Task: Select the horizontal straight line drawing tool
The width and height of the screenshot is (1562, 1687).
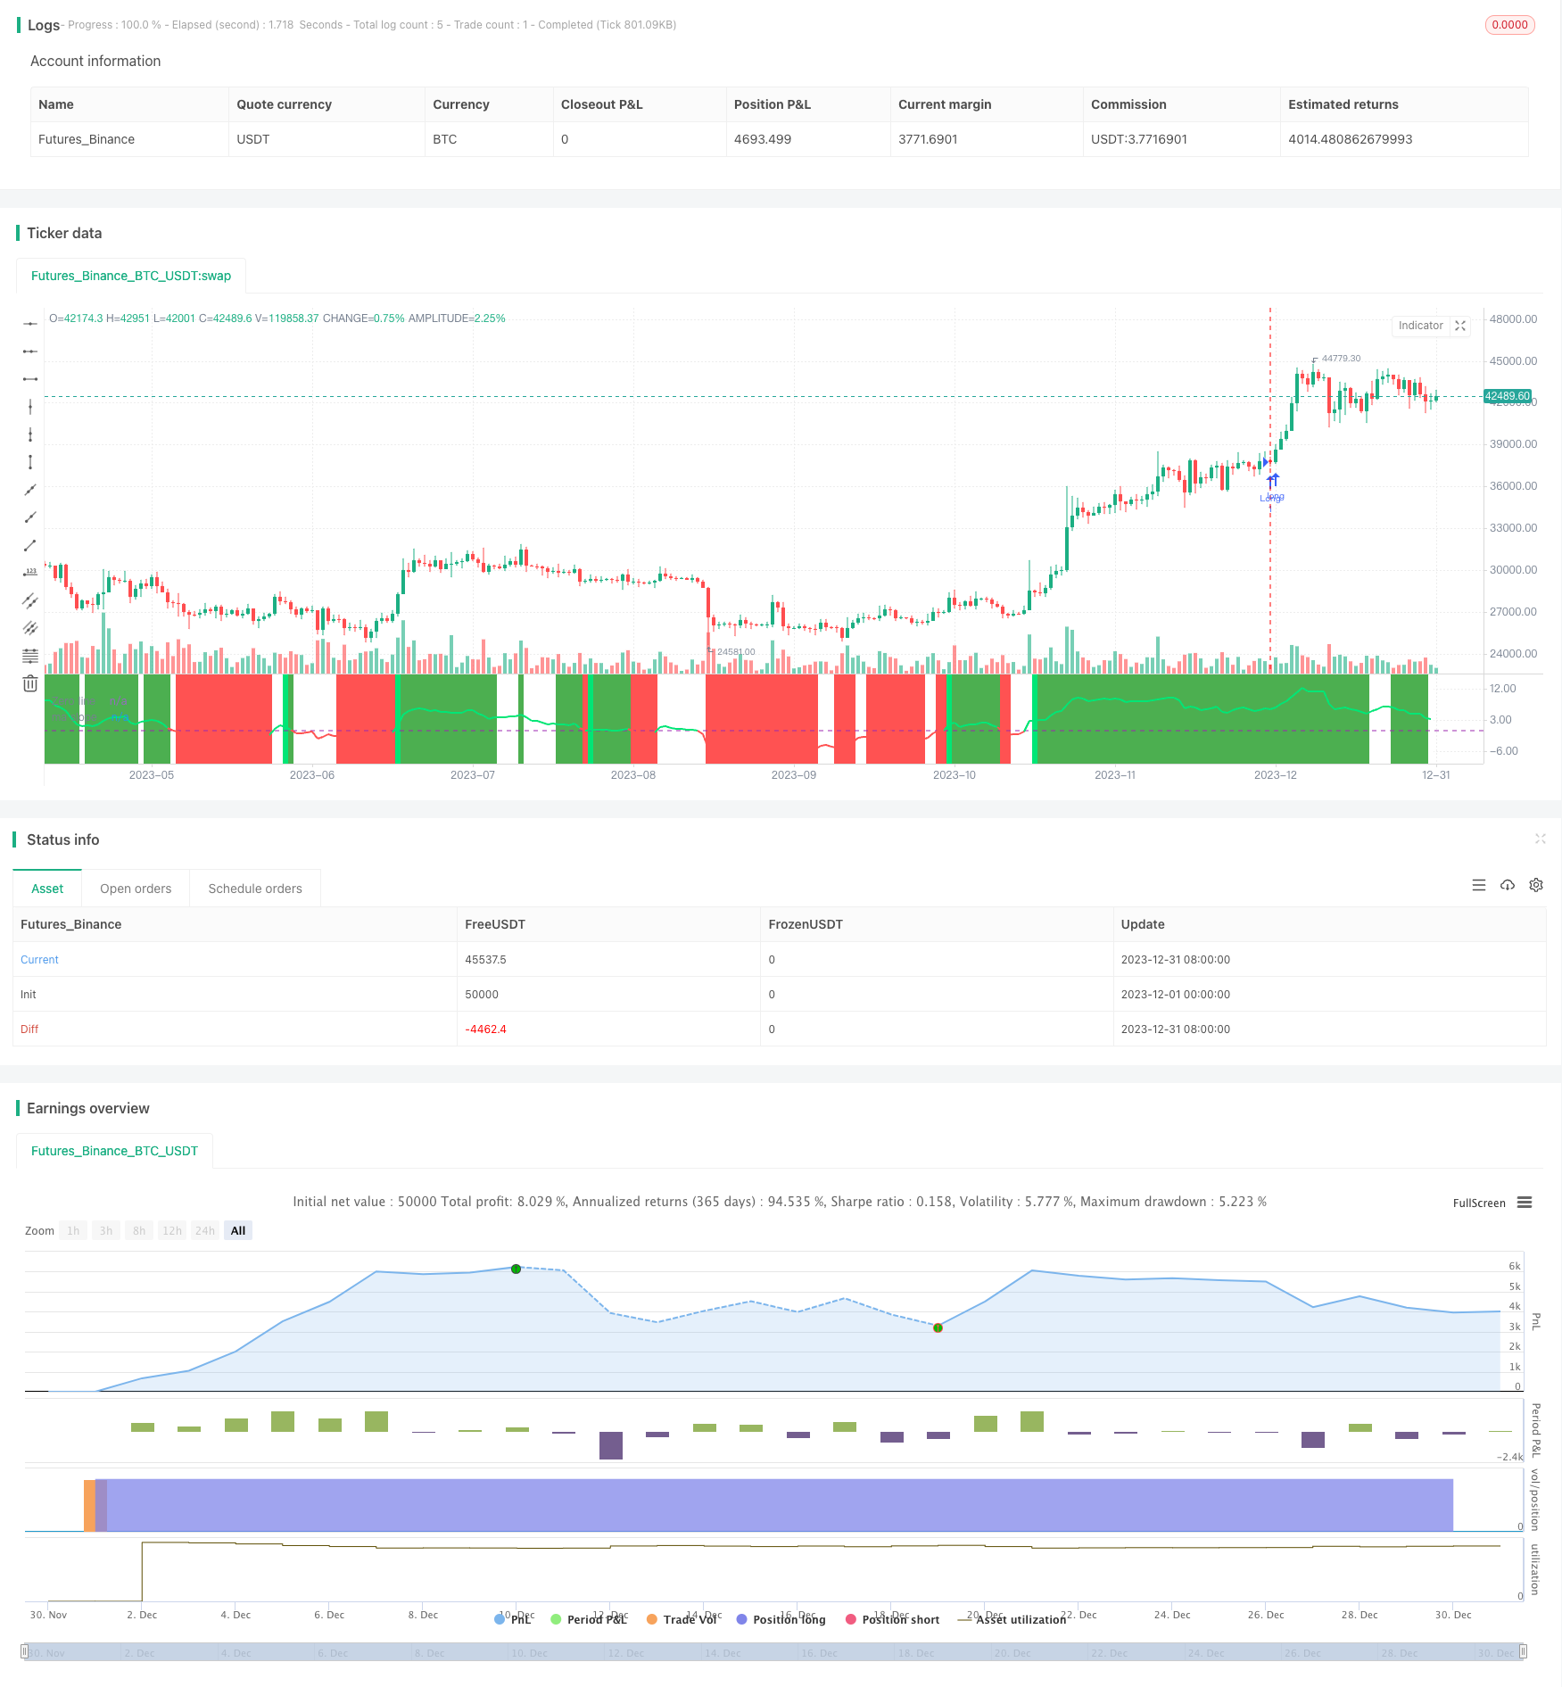Action: tap(30, 324)
